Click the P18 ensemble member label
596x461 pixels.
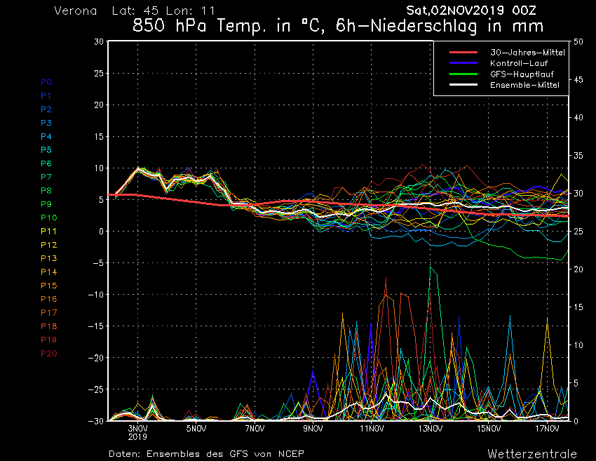point(48,326)
